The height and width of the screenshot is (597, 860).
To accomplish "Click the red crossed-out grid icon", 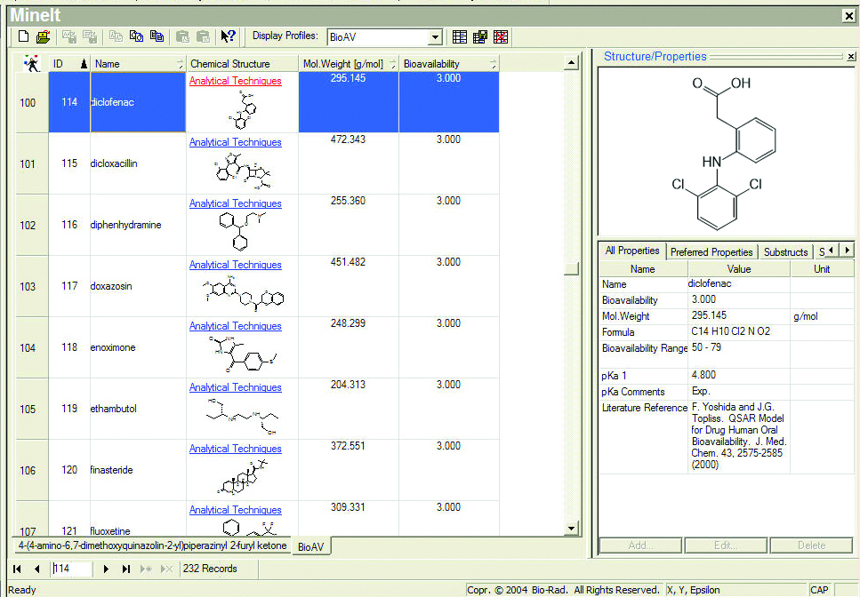I will (501, 36).
